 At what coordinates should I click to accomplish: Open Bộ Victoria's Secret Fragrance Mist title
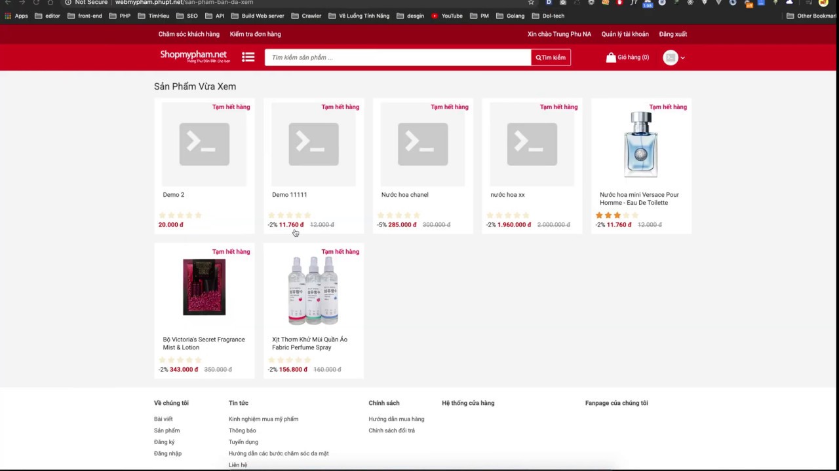pos(204,343)
